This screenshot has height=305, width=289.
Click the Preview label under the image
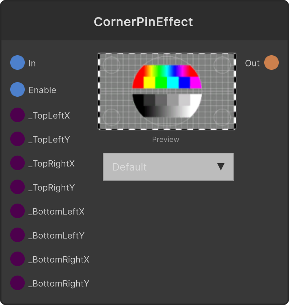click(x=165, y=140)
